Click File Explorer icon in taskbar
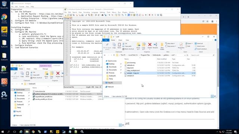 [x=27, y=131]
